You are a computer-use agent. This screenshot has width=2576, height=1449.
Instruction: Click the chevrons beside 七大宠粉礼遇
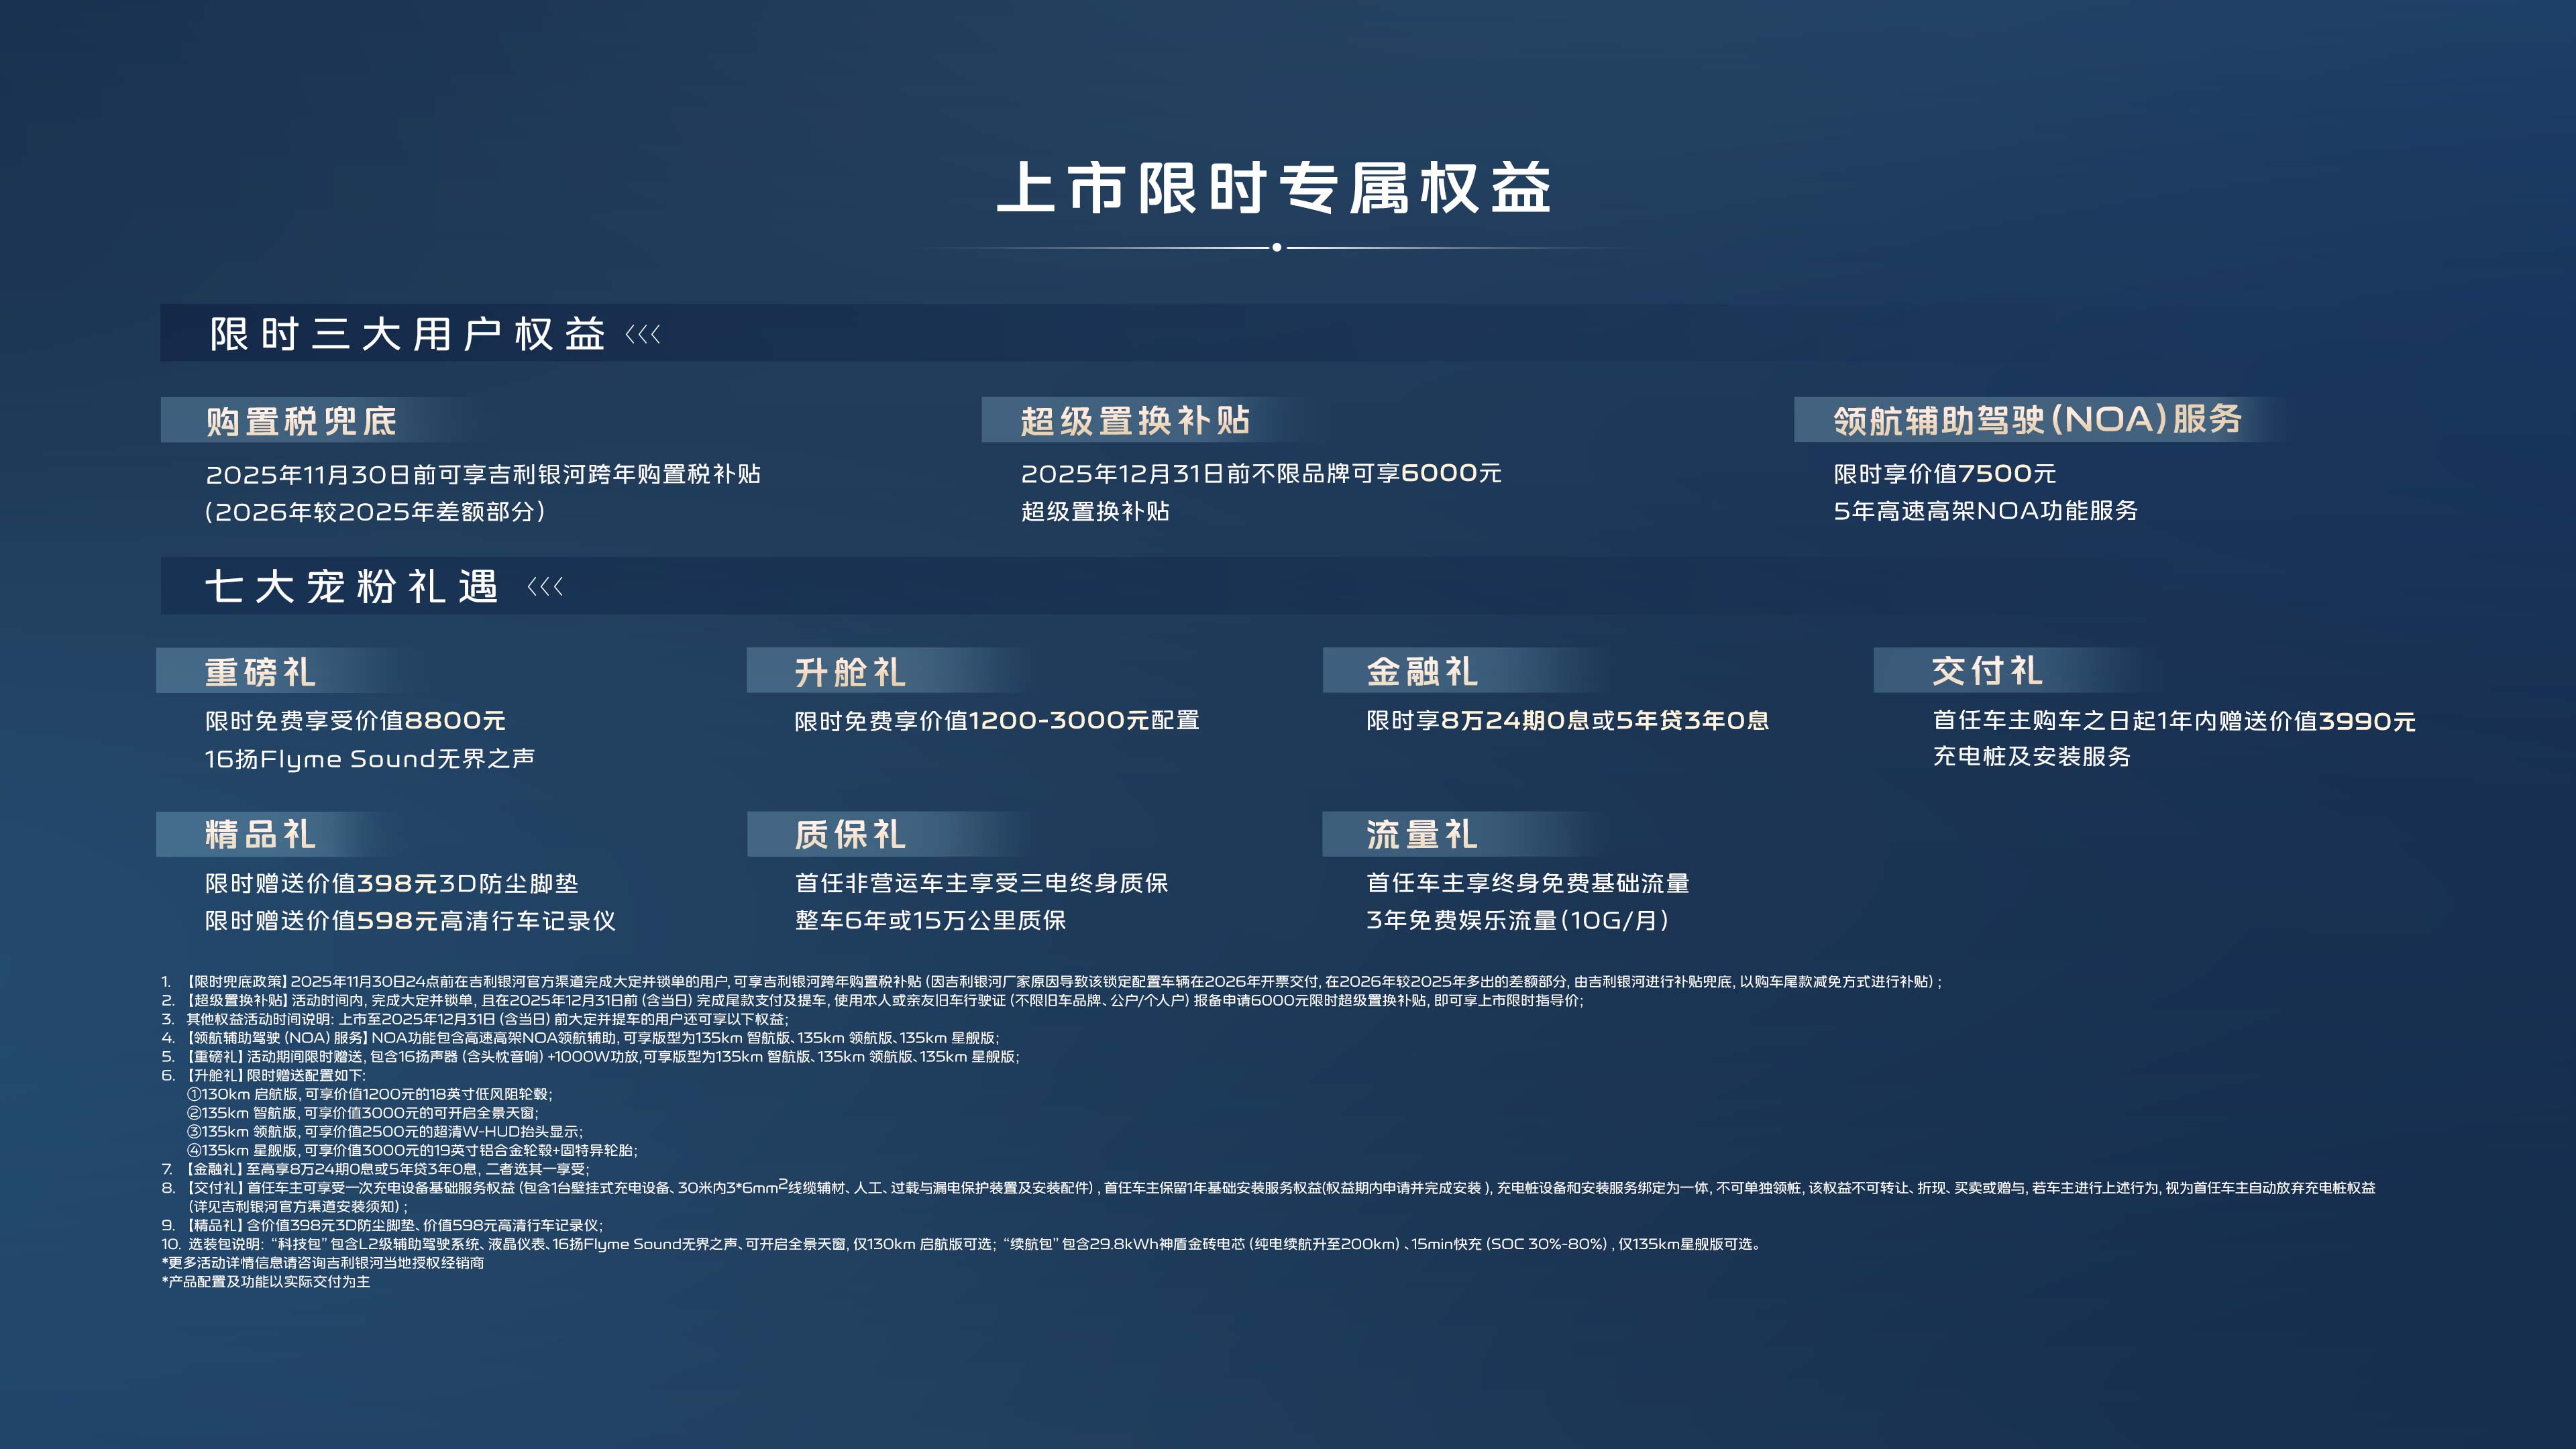545,586
